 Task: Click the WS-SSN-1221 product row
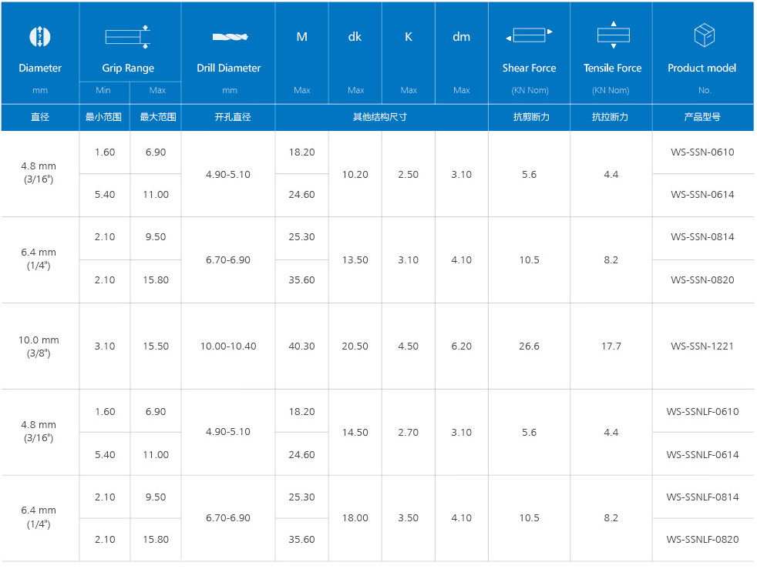click(702, 346)
